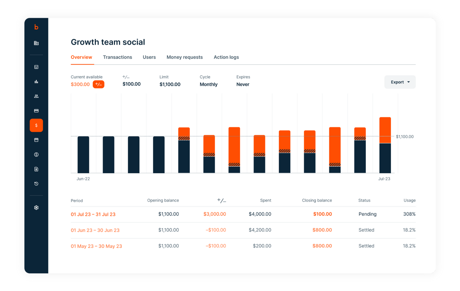Screen dimensions: 460x291
Task: Click the Pending status
Action: coord(367,214)
